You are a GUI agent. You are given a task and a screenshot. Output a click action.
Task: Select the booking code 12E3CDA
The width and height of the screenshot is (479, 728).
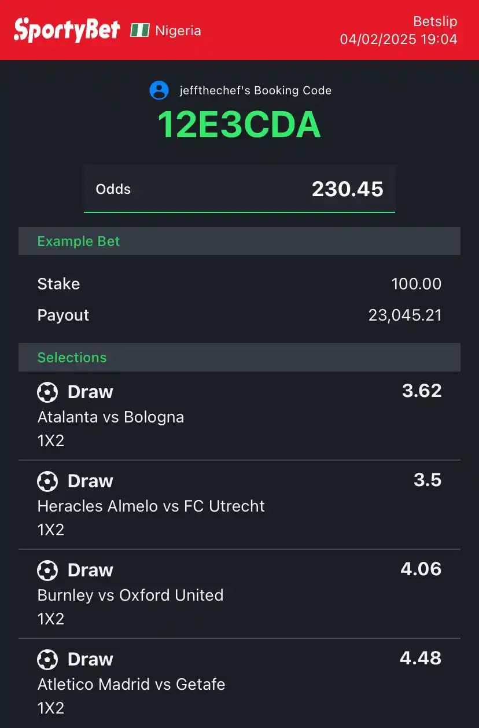239,124
